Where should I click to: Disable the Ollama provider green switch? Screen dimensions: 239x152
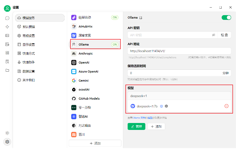point(226,18)
